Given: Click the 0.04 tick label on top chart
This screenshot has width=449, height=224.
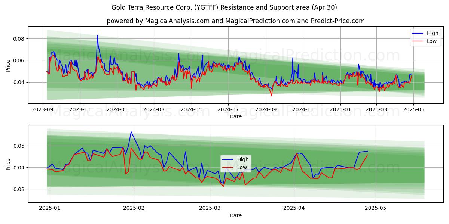Looking at the screenshot, I should [19, 82].
